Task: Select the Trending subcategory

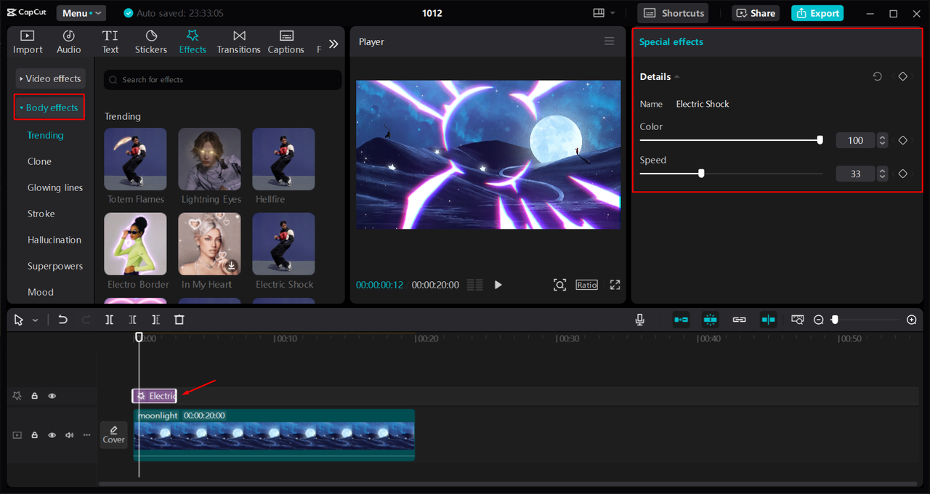Action: pos(45,135)
